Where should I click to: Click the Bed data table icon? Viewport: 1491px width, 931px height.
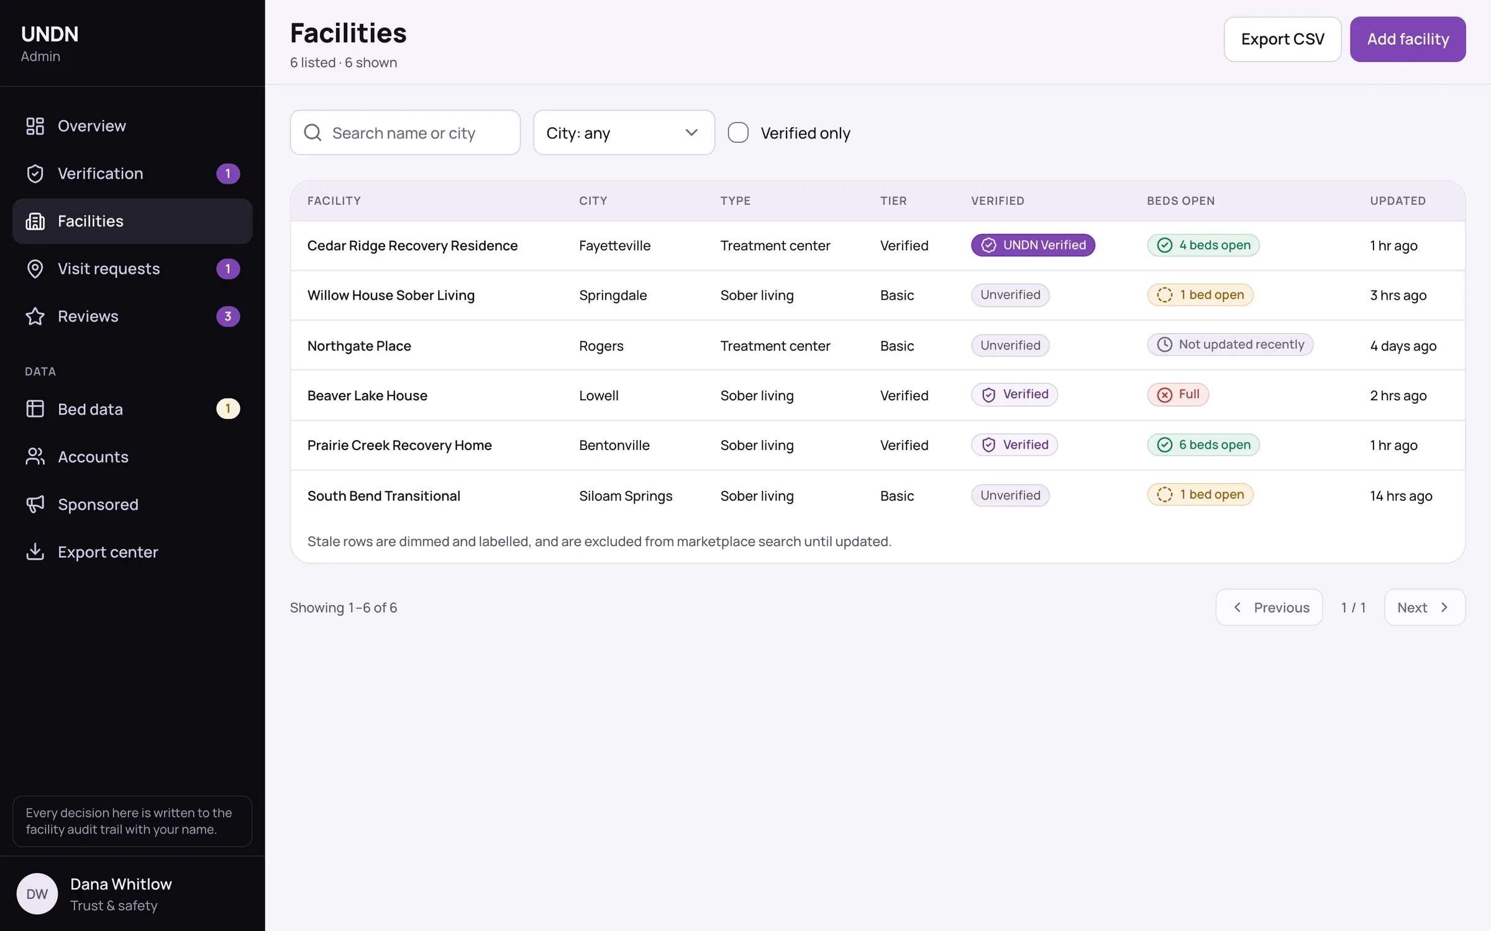point(35,409)
